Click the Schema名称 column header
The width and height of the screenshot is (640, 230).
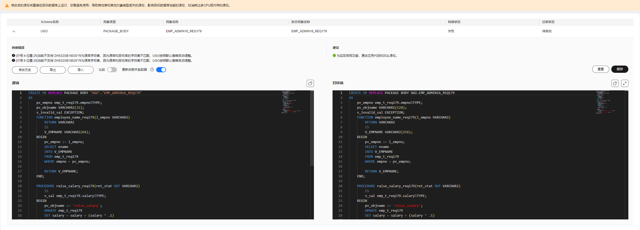(50, 22)
